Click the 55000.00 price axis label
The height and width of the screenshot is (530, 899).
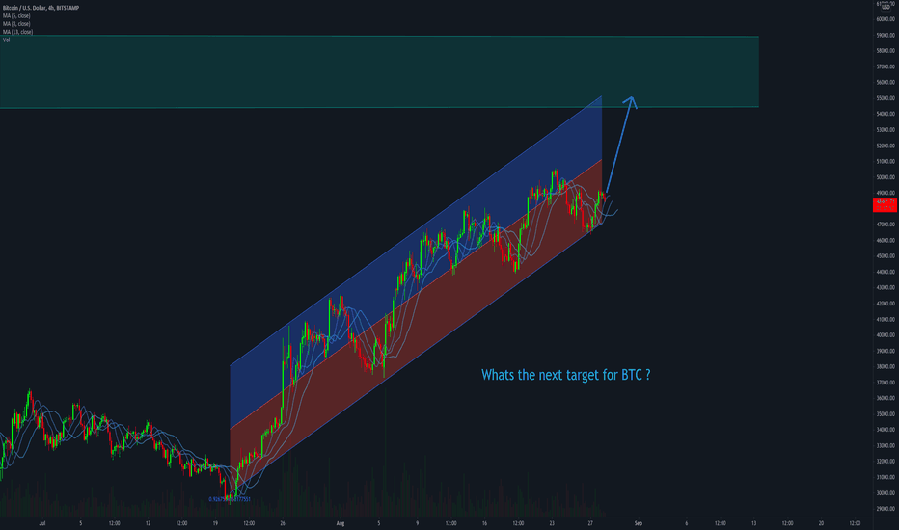click(885, 98)
